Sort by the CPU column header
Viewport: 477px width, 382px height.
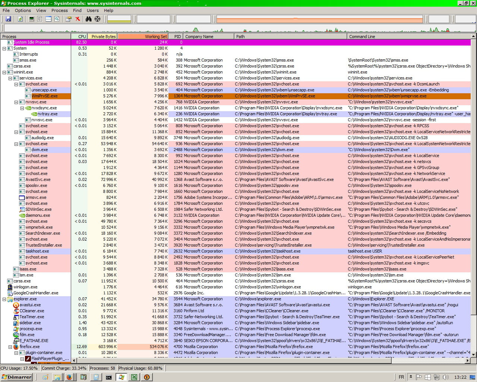point(79,36)
